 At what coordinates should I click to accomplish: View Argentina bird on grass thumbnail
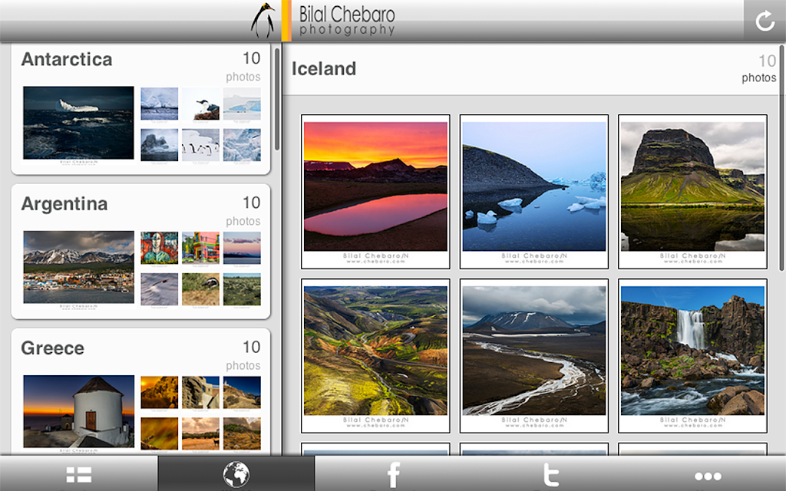coord(200,289)
